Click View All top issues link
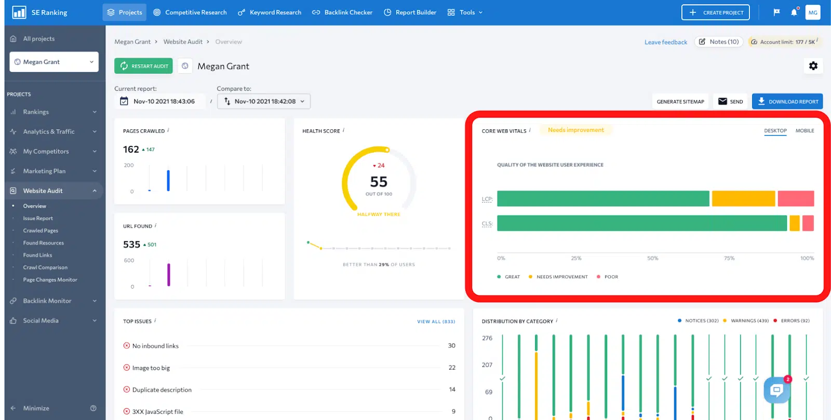Viewport: 831px width, 420px height. pos(436,321)
